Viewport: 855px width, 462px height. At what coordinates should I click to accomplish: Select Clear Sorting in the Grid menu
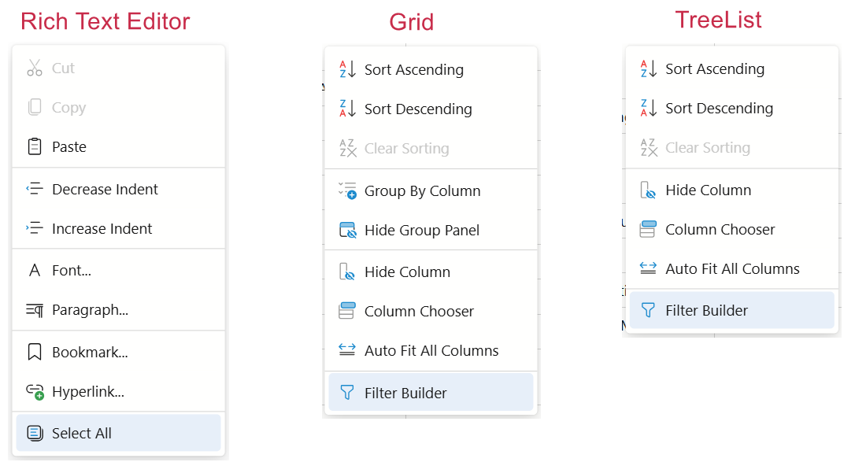(x=407, y=148)
